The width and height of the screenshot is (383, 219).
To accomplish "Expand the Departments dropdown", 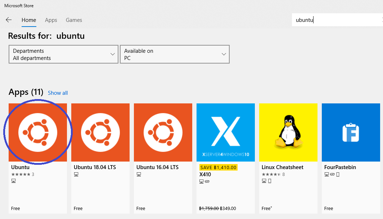I will 63,54.
